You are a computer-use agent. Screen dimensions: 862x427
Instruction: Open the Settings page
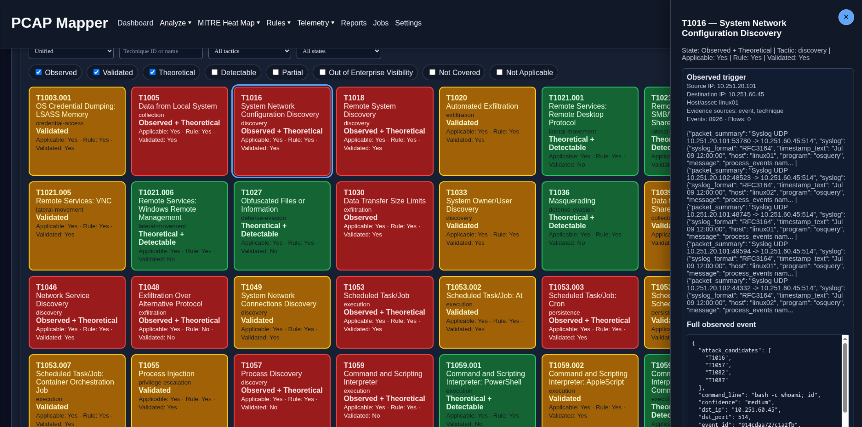point(408,23)
